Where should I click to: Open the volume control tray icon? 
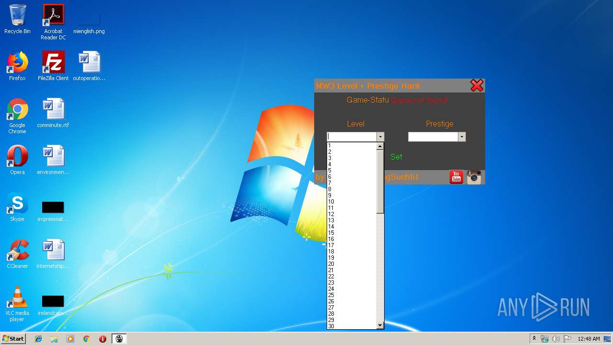556,339
